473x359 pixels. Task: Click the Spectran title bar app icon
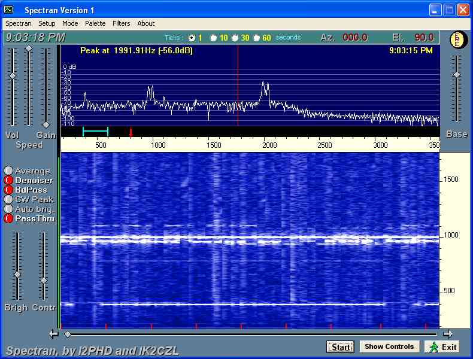tap(8, 10)
